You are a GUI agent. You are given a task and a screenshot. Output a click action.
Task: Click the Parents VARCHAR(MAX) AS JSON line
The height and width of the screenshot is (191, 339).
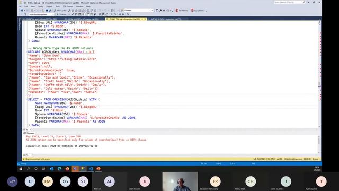(70, 121)
